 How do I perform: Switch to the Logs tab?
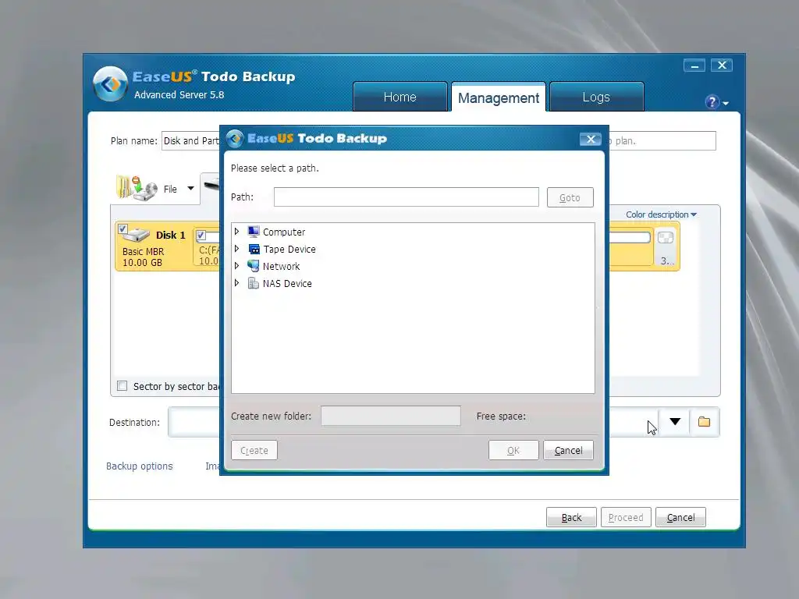596,97
